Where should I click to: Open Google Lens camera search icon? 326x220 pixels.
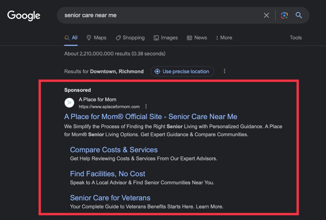tap(284, 15)
